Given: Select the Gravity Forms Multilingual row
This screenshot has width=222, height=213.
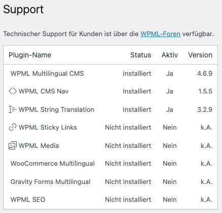Looking at the screenshot, I should point(110,181).
